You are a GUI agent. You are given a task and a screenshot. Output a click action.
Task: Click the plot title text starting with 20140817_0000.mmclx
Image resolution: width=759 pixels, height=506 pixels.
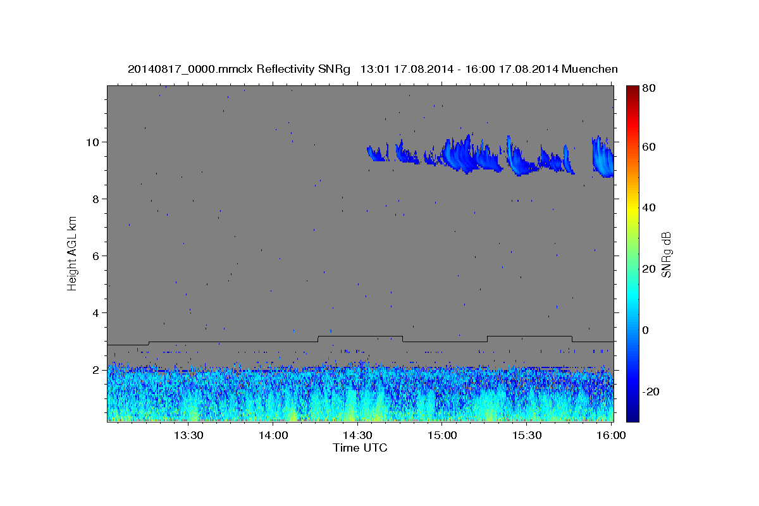pos(373,69)
